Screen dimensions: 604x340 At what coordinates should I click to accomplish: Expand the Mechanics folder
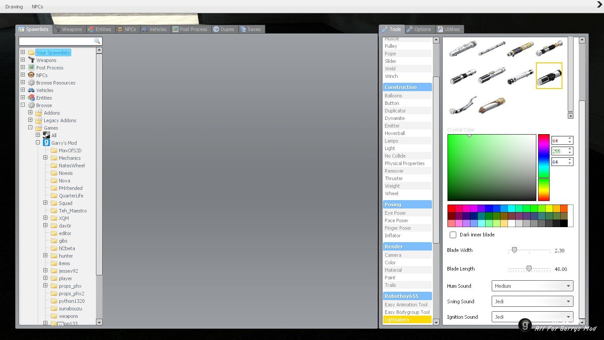(x=45, y=158)
